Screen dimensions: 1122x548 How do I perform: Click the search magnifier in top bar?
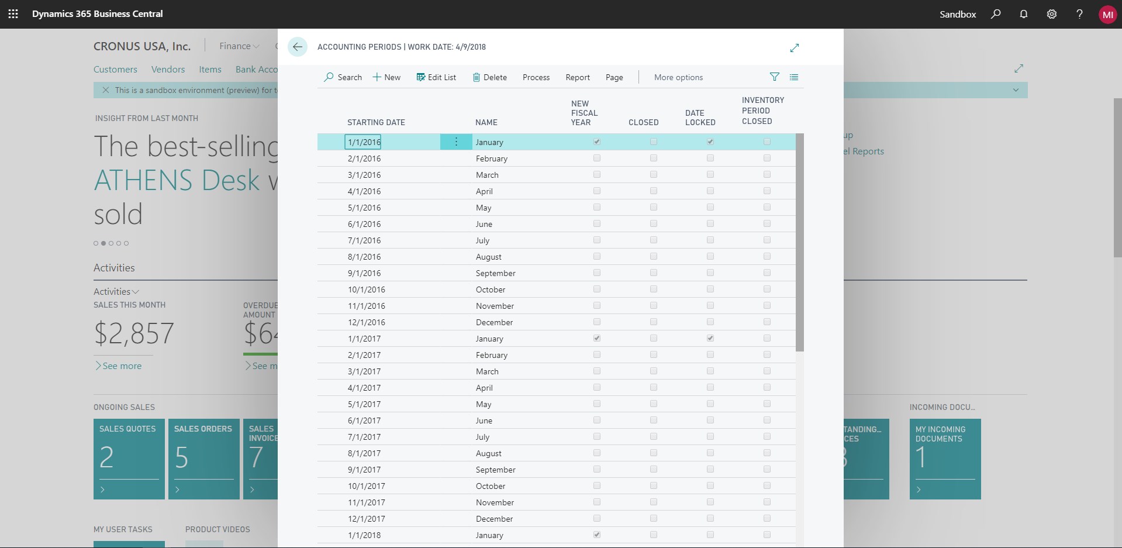[x=996, y=14]
